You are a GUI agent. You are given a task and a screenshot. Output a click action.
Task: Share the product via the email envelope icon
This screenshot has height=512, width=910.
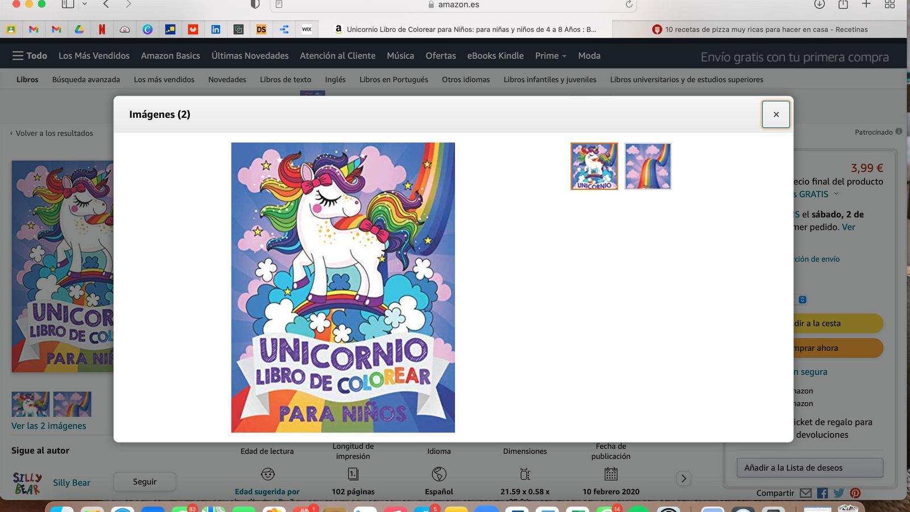(x=805, y=493)
